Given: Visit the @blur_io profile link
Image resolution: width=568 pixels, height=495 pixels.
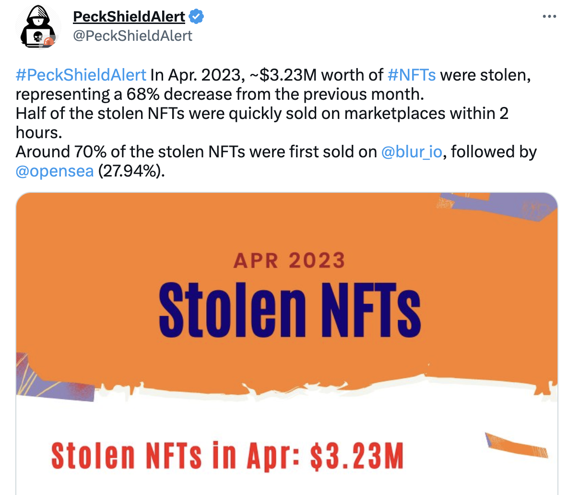Looking at the screenshot, I should 411,152.
